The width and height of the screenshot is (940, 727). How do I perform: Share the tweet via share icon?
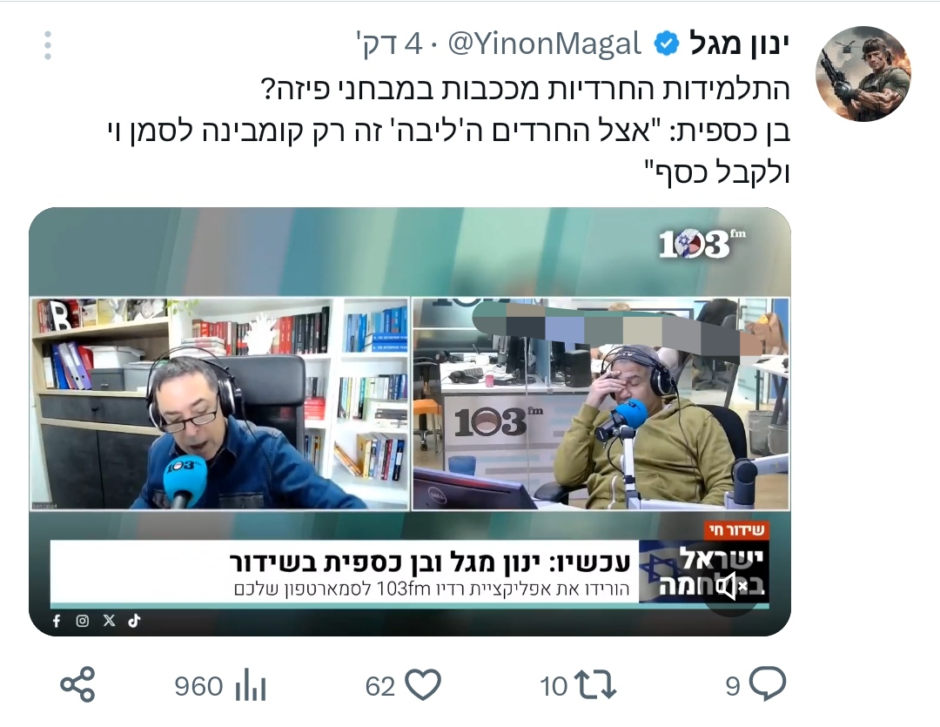coord(78,684)
